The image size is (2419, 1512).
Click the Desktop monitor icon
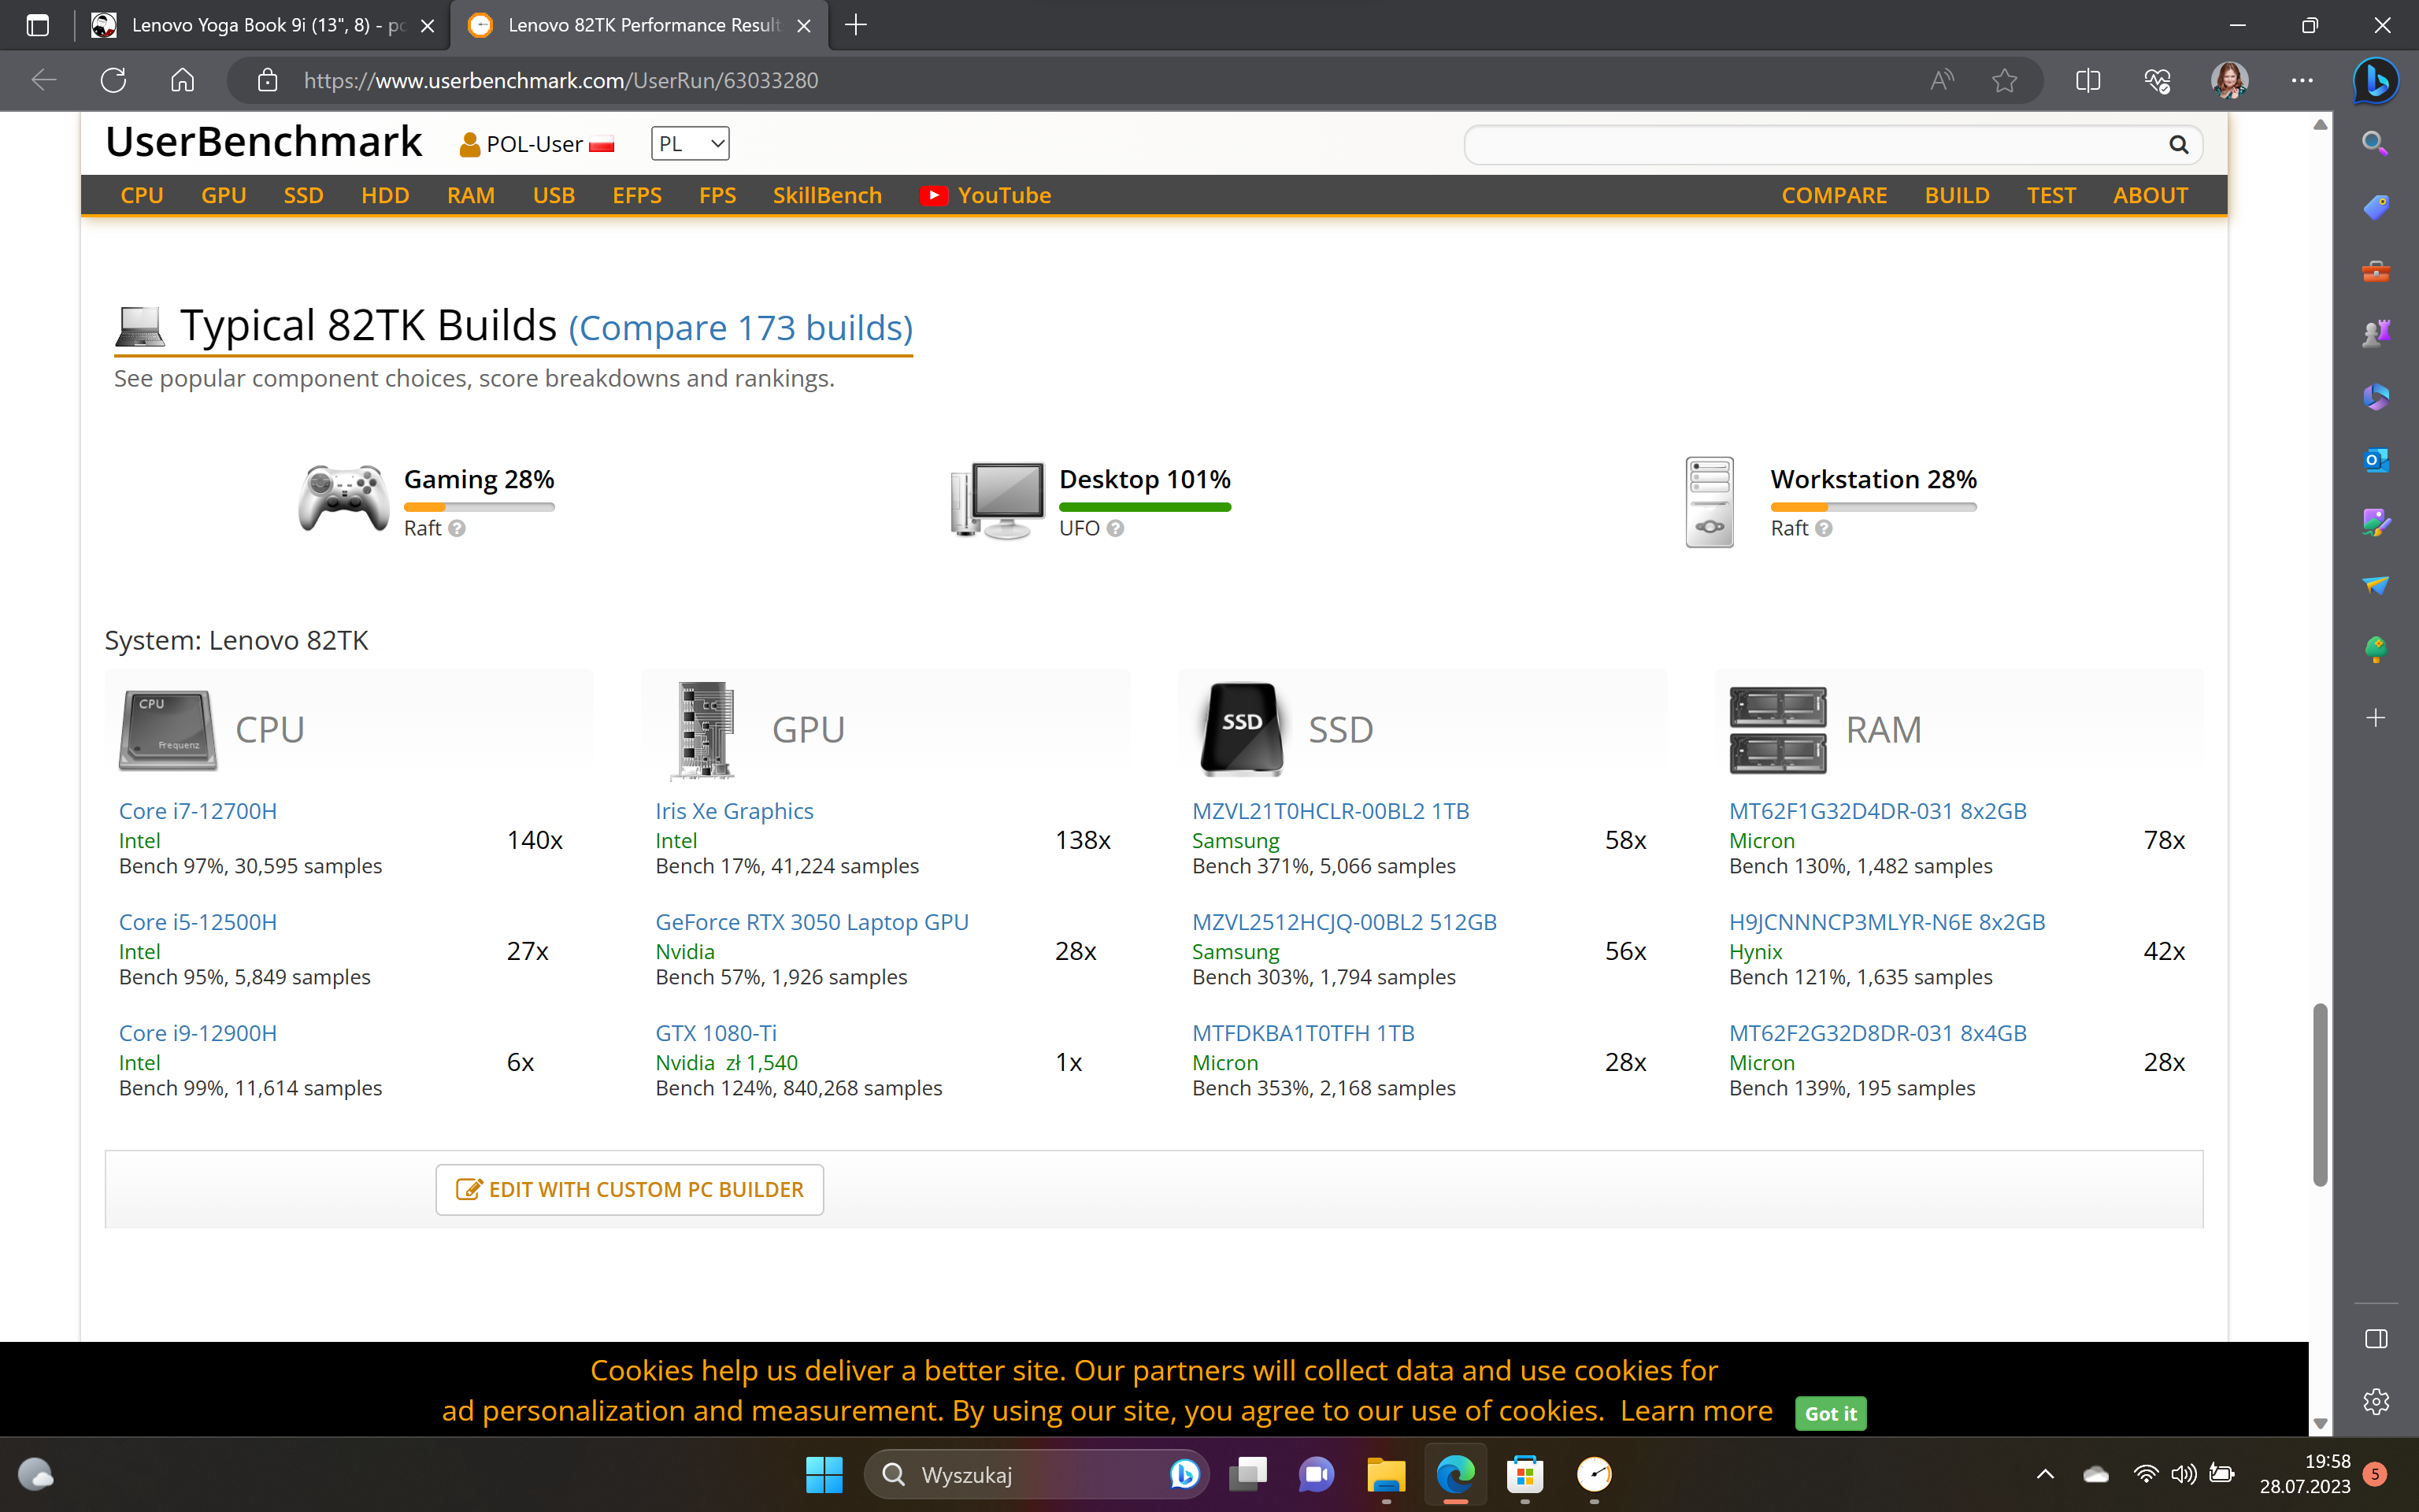pos(997,499)
